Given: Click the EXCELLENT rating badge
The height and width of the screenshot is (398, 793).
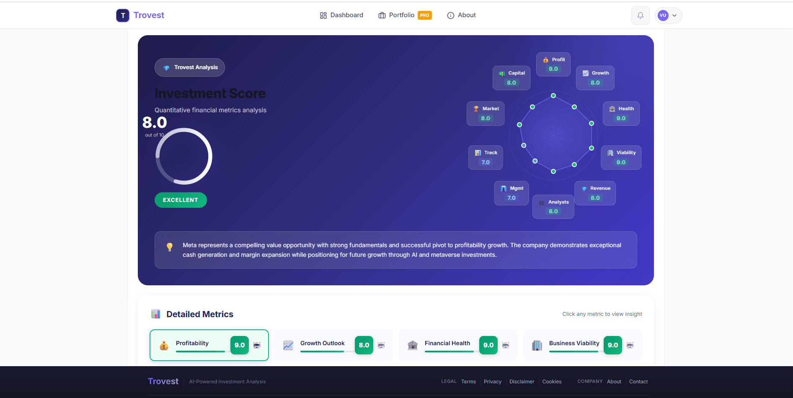Looking at the screenshot, I should click(180, 200).
